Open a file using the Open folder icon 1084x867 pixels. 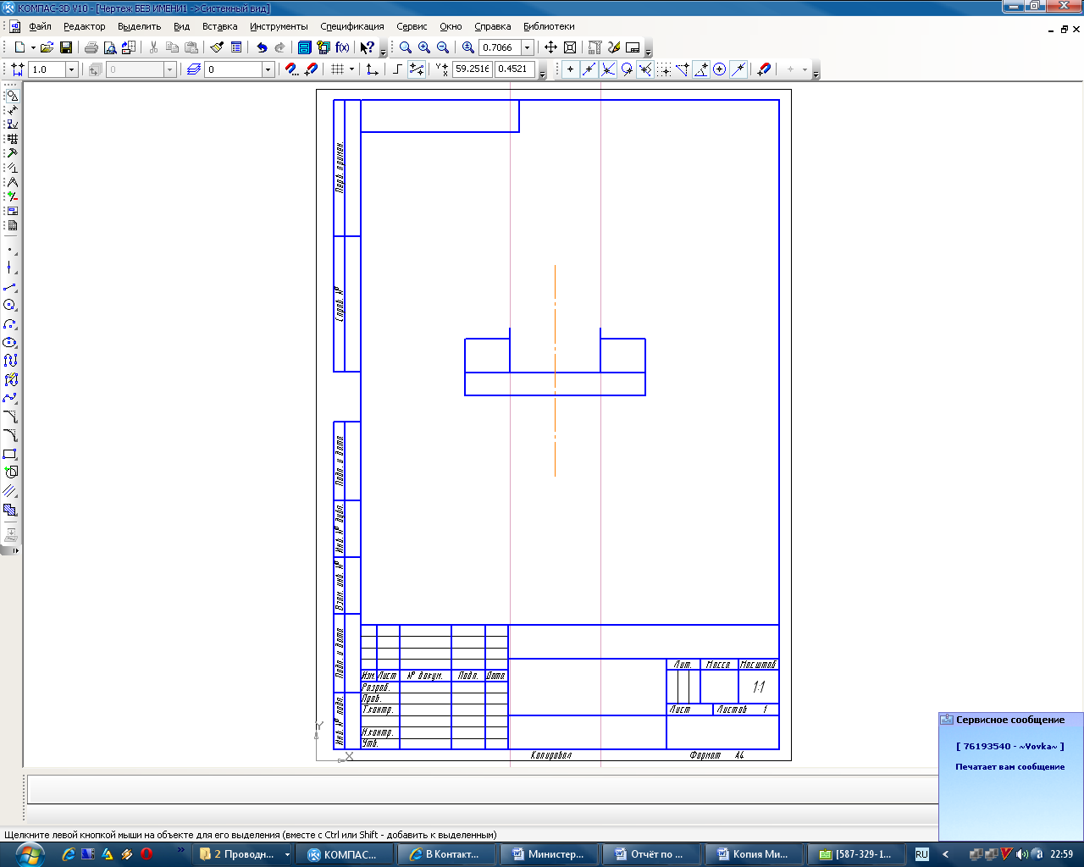47,47
